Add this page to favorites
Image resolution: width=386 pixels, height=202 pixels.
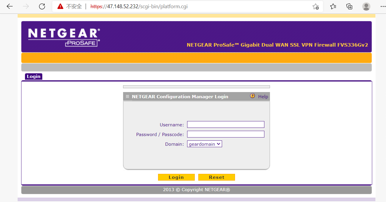[x=316, y=6]
